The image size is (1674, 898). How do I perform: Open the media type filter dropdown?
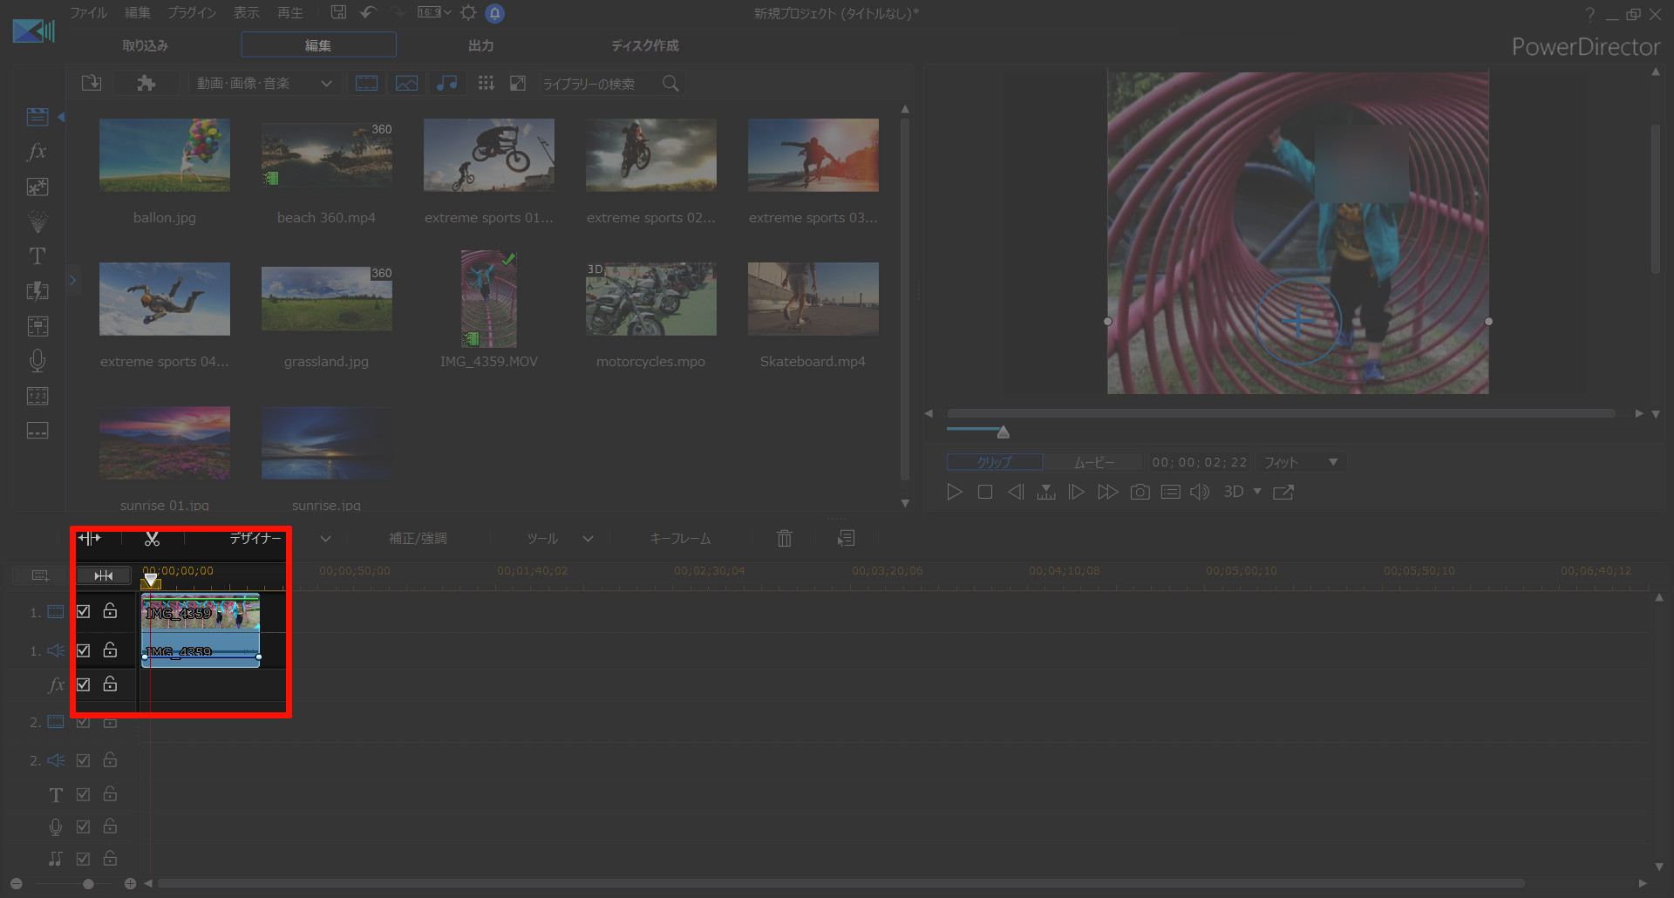click(264, 83)
